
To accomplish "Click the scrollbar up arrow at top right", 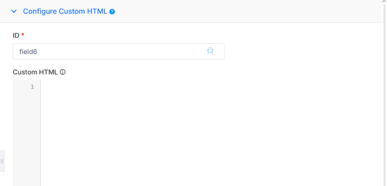I will (384, 2).
